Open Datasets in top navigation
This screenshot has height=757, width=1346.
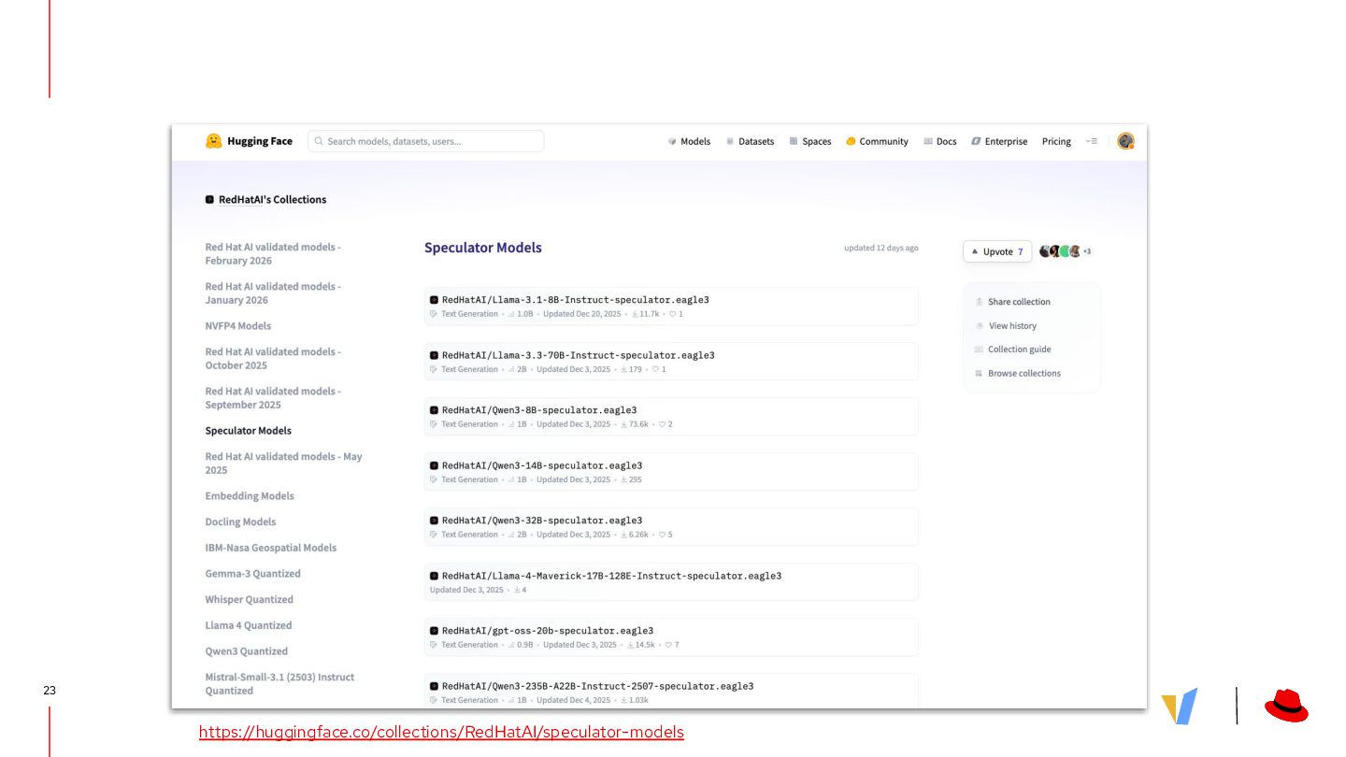[750, 141]
